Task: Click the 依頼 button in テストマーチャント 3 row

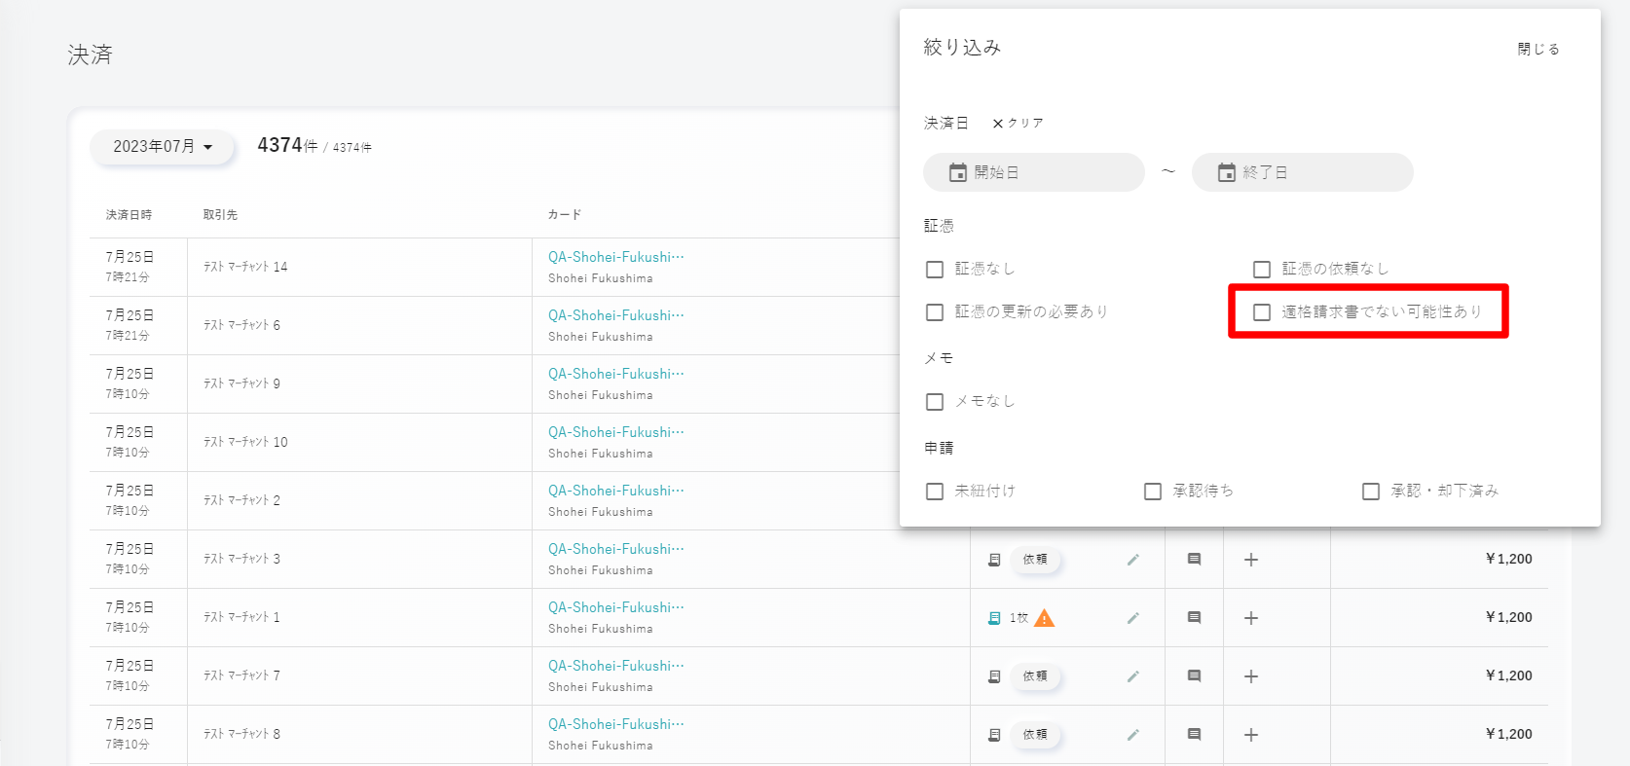Action: (1035, 560)
